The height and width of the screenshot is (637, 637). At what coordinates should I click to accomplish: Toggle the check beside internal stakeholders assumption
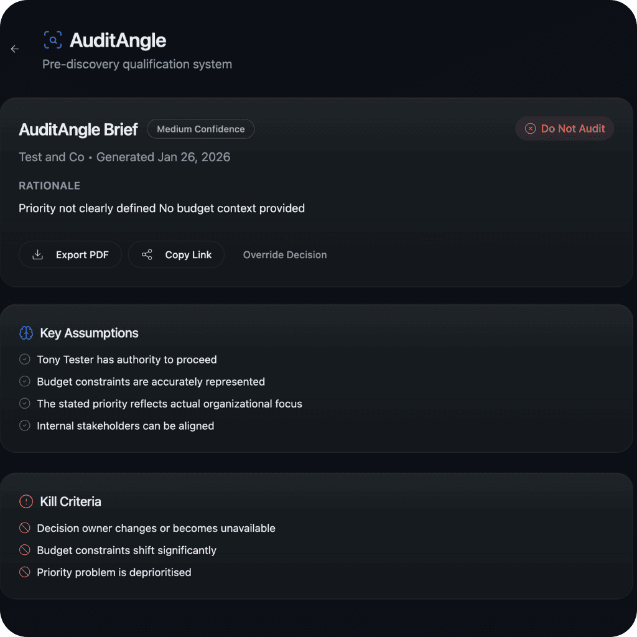point(25,425)
